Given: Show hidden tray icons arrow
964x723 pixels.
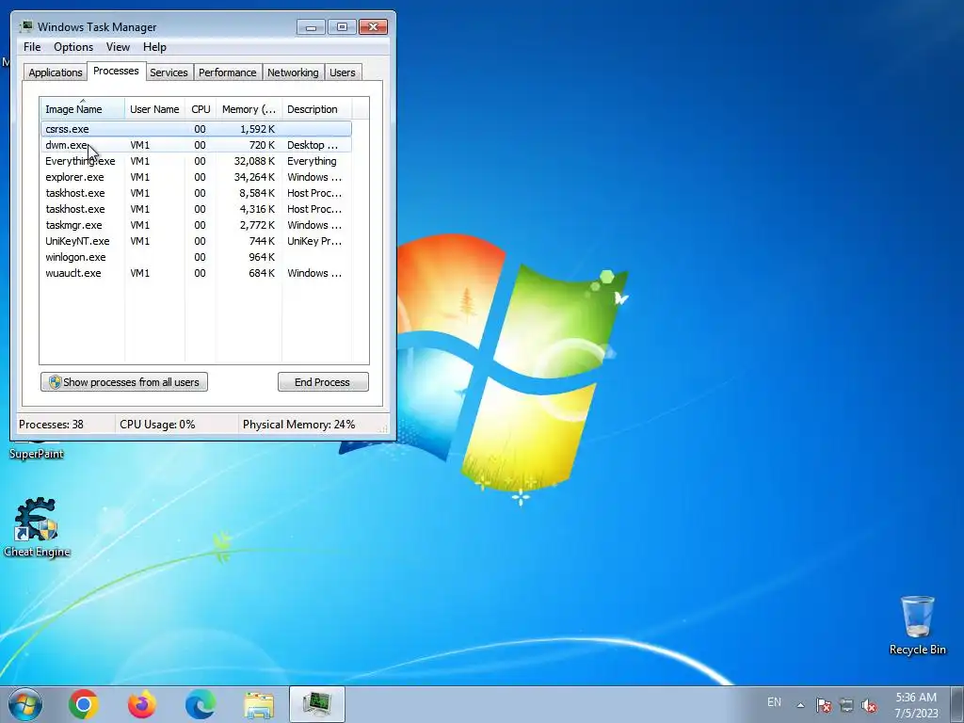Looking at the screenshot, I should point(800,704).
